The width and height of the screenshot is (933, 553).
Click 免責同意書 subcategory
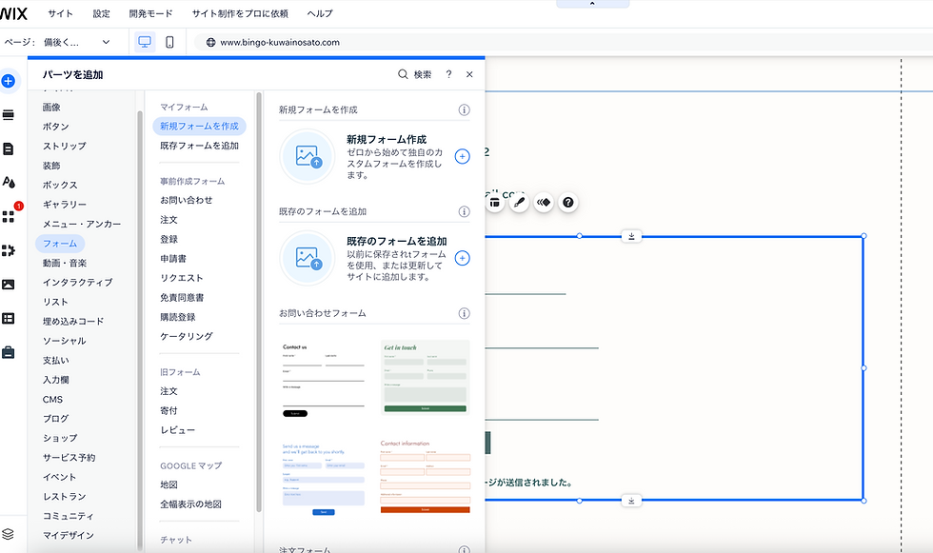click(x=182, y=297)
